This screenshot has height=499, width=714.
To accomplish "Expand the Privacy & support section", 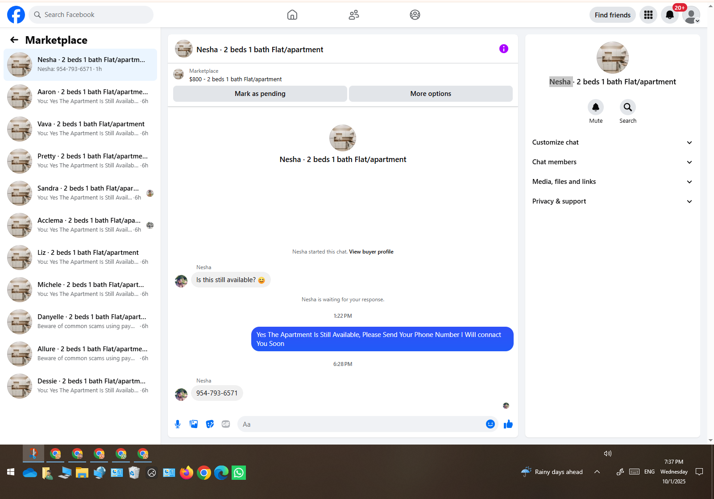I will [x=613, y=201].
